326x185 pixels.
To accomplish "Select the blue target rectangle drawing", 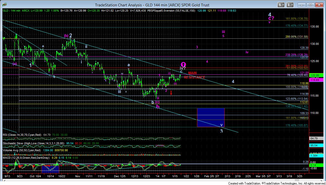I will 211,117.
